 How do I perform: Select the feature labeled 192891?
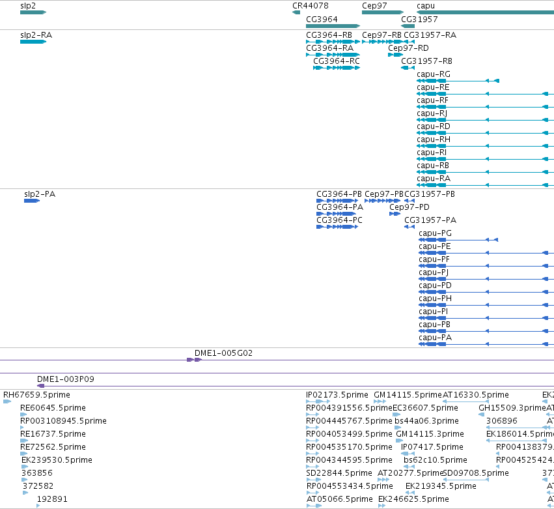coord(52,499)
